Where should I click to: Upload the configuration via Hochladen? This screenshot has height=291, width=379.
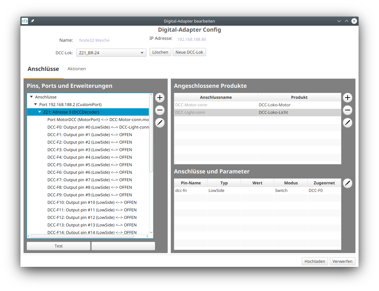pyautogui.click(x=315, y=261)
